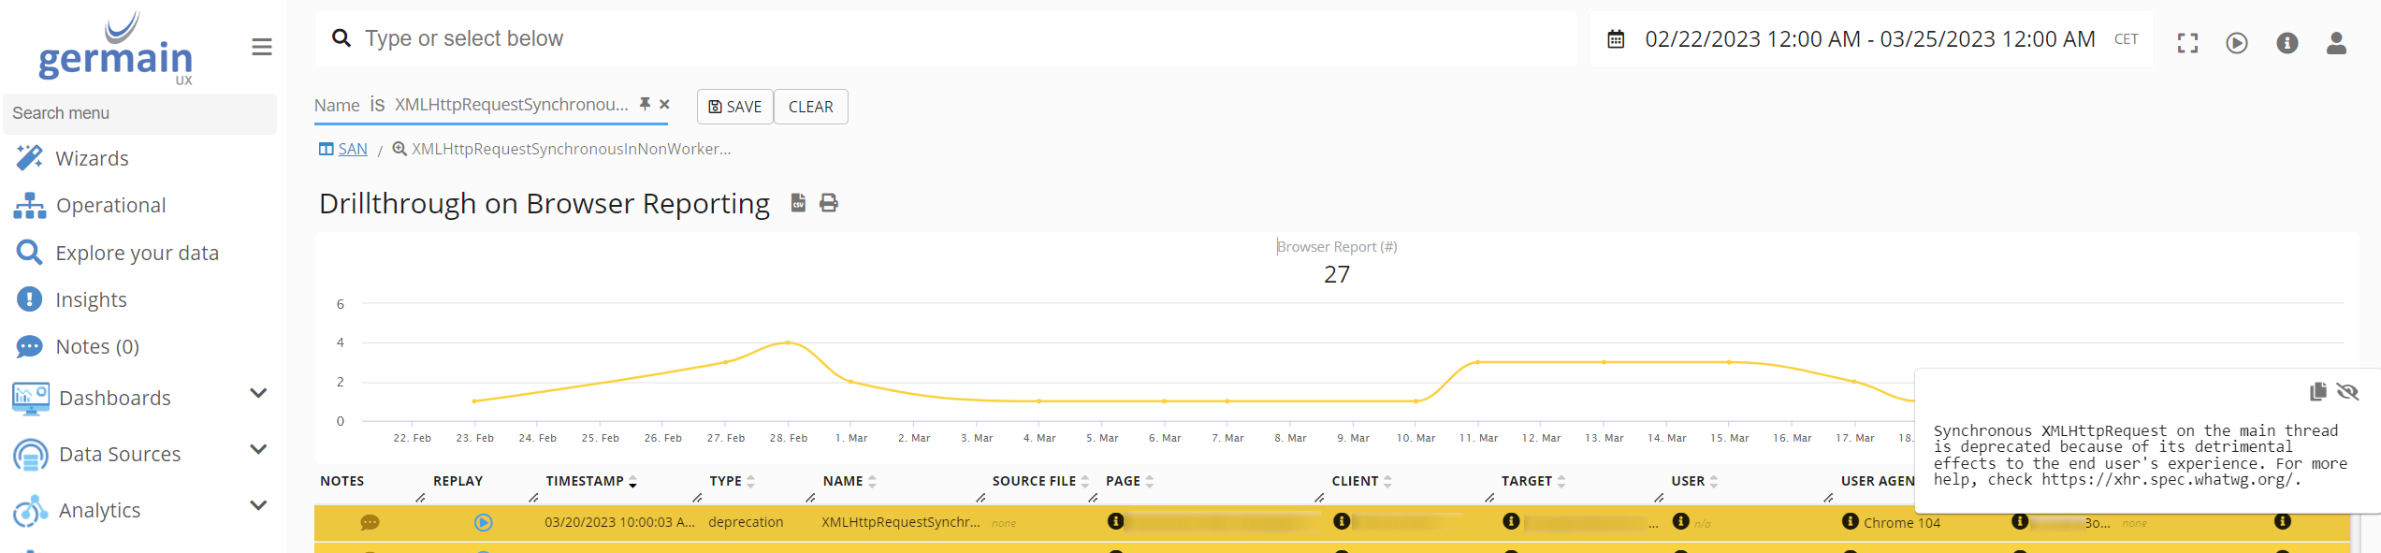
Task: Open the user profile icon
Action: coord(2336,43)
